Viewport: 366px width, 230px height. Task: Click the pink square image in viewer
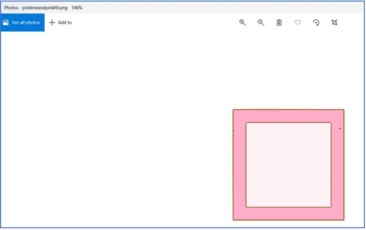tap(289, 164)
